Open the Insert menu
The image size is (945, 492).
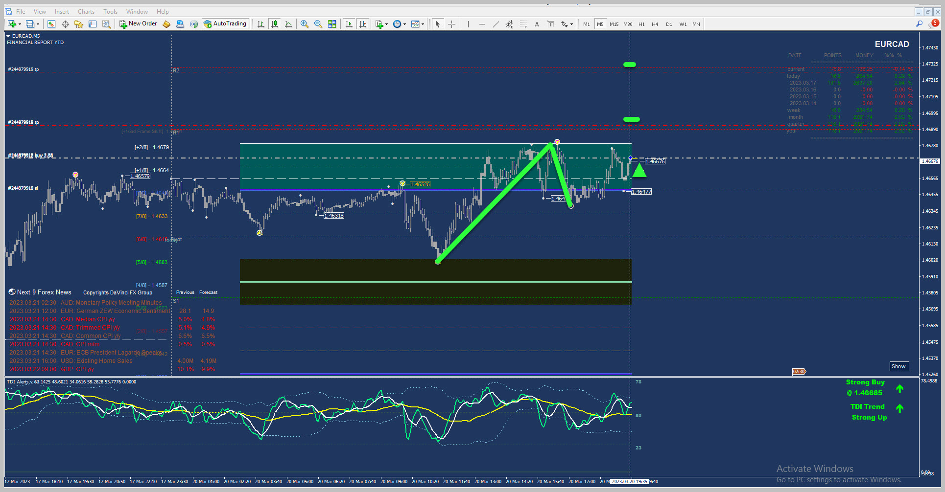[x=62, y=12]
